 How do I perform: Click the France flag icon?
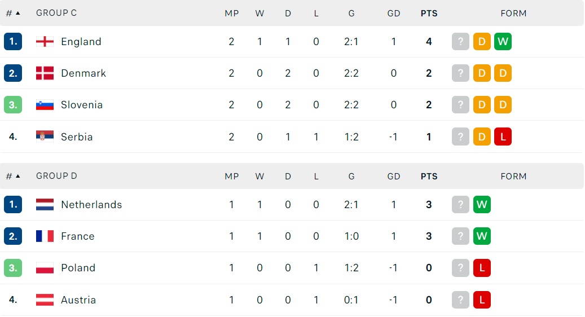coord(45,236)
